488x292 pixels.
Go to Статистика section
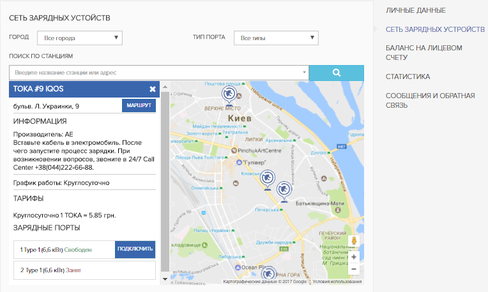(408, 77)
